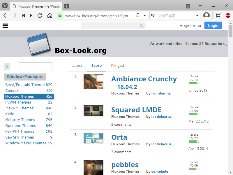Switch to the Plinged tab
Screen dimensions: 233x175
pyautogui.click(x=117, y=65)
